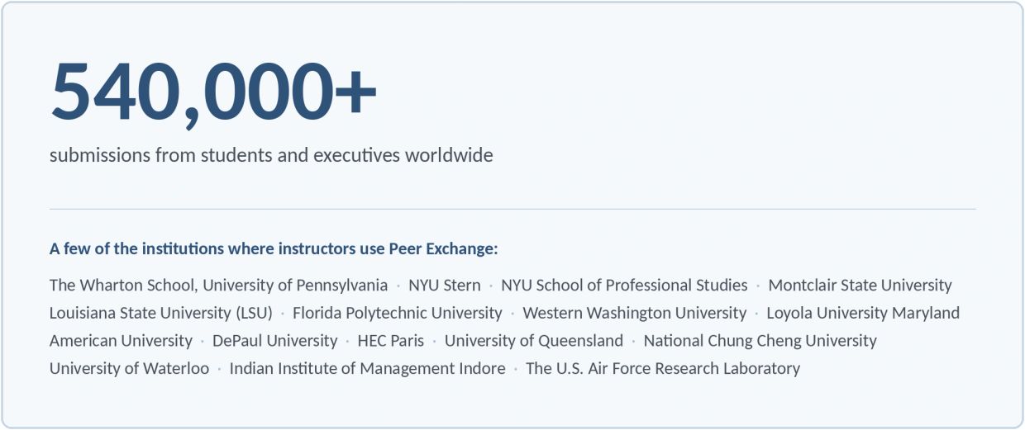Select Florida Polytechnic University

(x=398, y=314)
